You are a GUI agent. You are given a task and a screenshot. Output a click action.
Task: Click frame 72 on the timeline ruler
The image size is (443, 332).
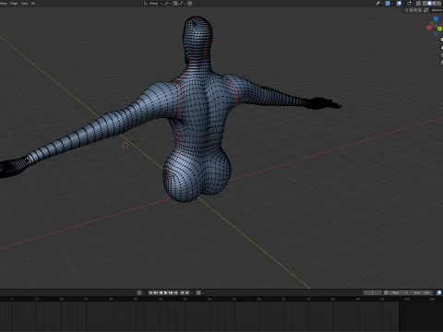[283, 299]
